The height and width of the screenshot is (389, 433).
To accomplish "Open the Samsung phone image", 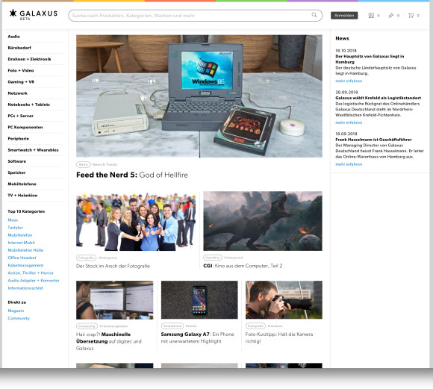I will (x=199, y=299).
